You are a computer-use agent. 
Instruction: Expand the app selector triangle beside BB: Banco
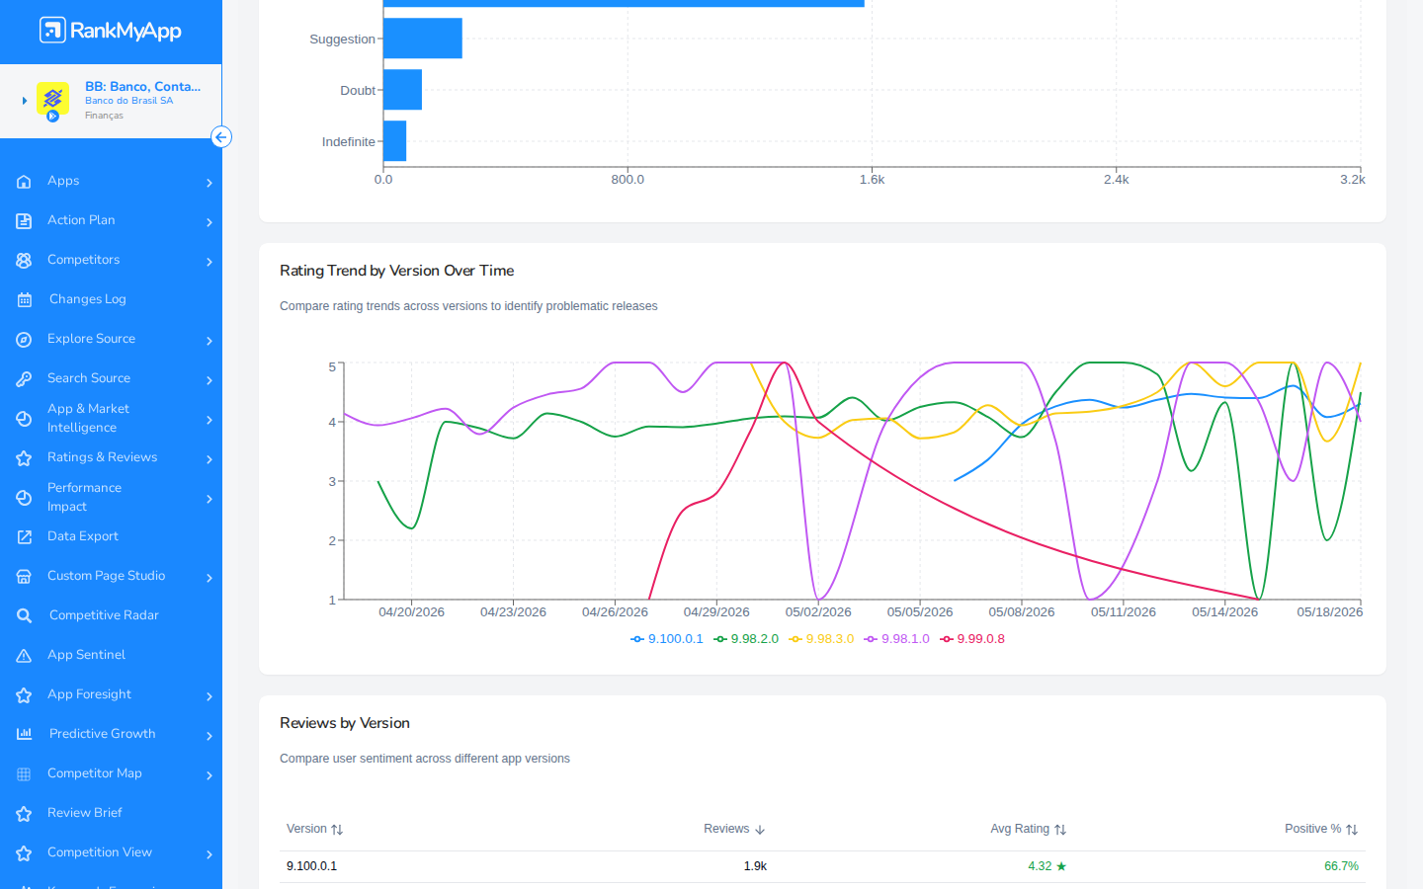point(25,101)
